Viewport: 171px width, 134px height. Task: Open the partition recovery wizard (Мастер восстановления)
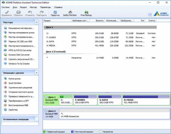[x=19, y=46]
